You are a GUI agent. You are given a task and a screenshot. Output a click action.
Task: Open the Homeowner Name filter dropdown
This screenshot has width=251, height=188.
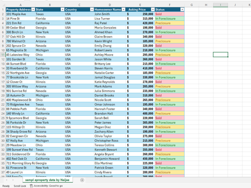[123, 10]
